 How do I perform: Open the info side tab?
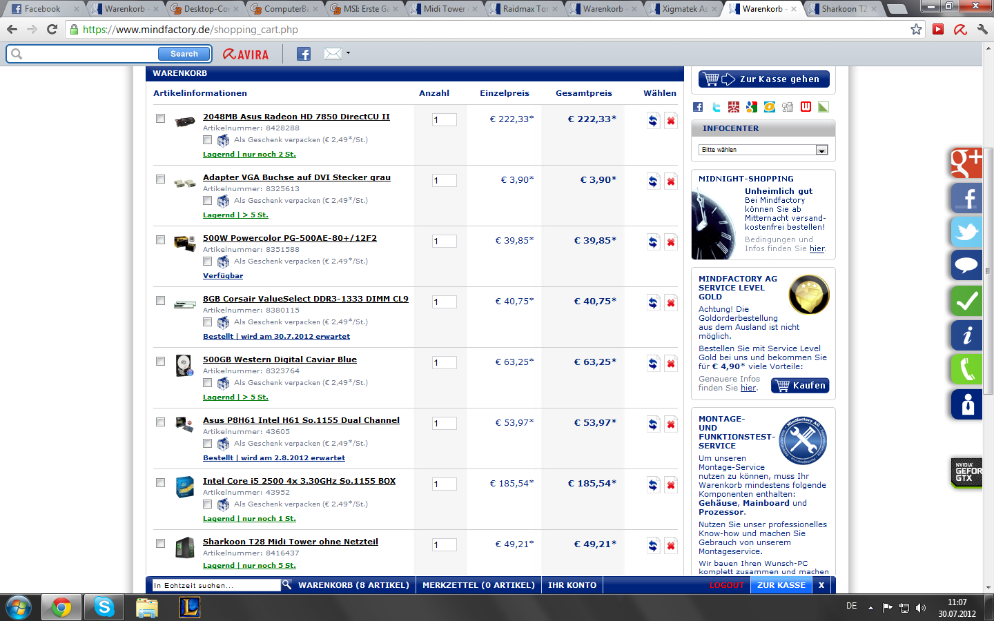point(966,335)
